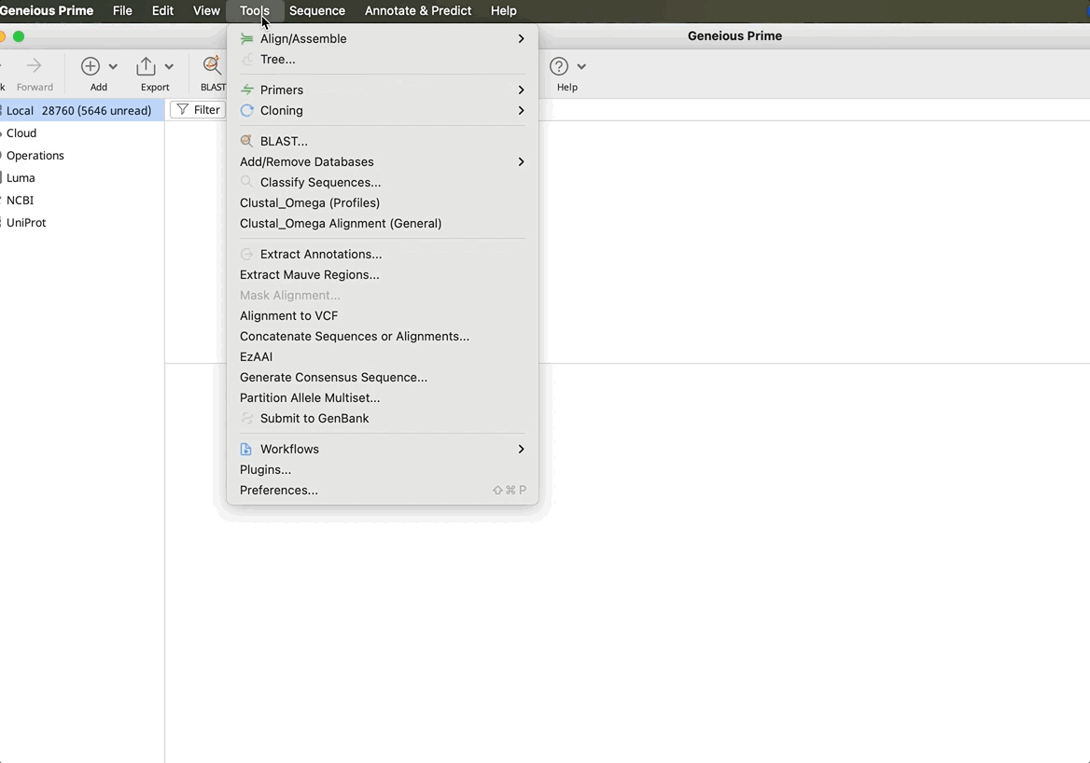This screenshot has width=1090, height=763.
Task: Click the Export toolbar share icon
Action: click(146, 66)
